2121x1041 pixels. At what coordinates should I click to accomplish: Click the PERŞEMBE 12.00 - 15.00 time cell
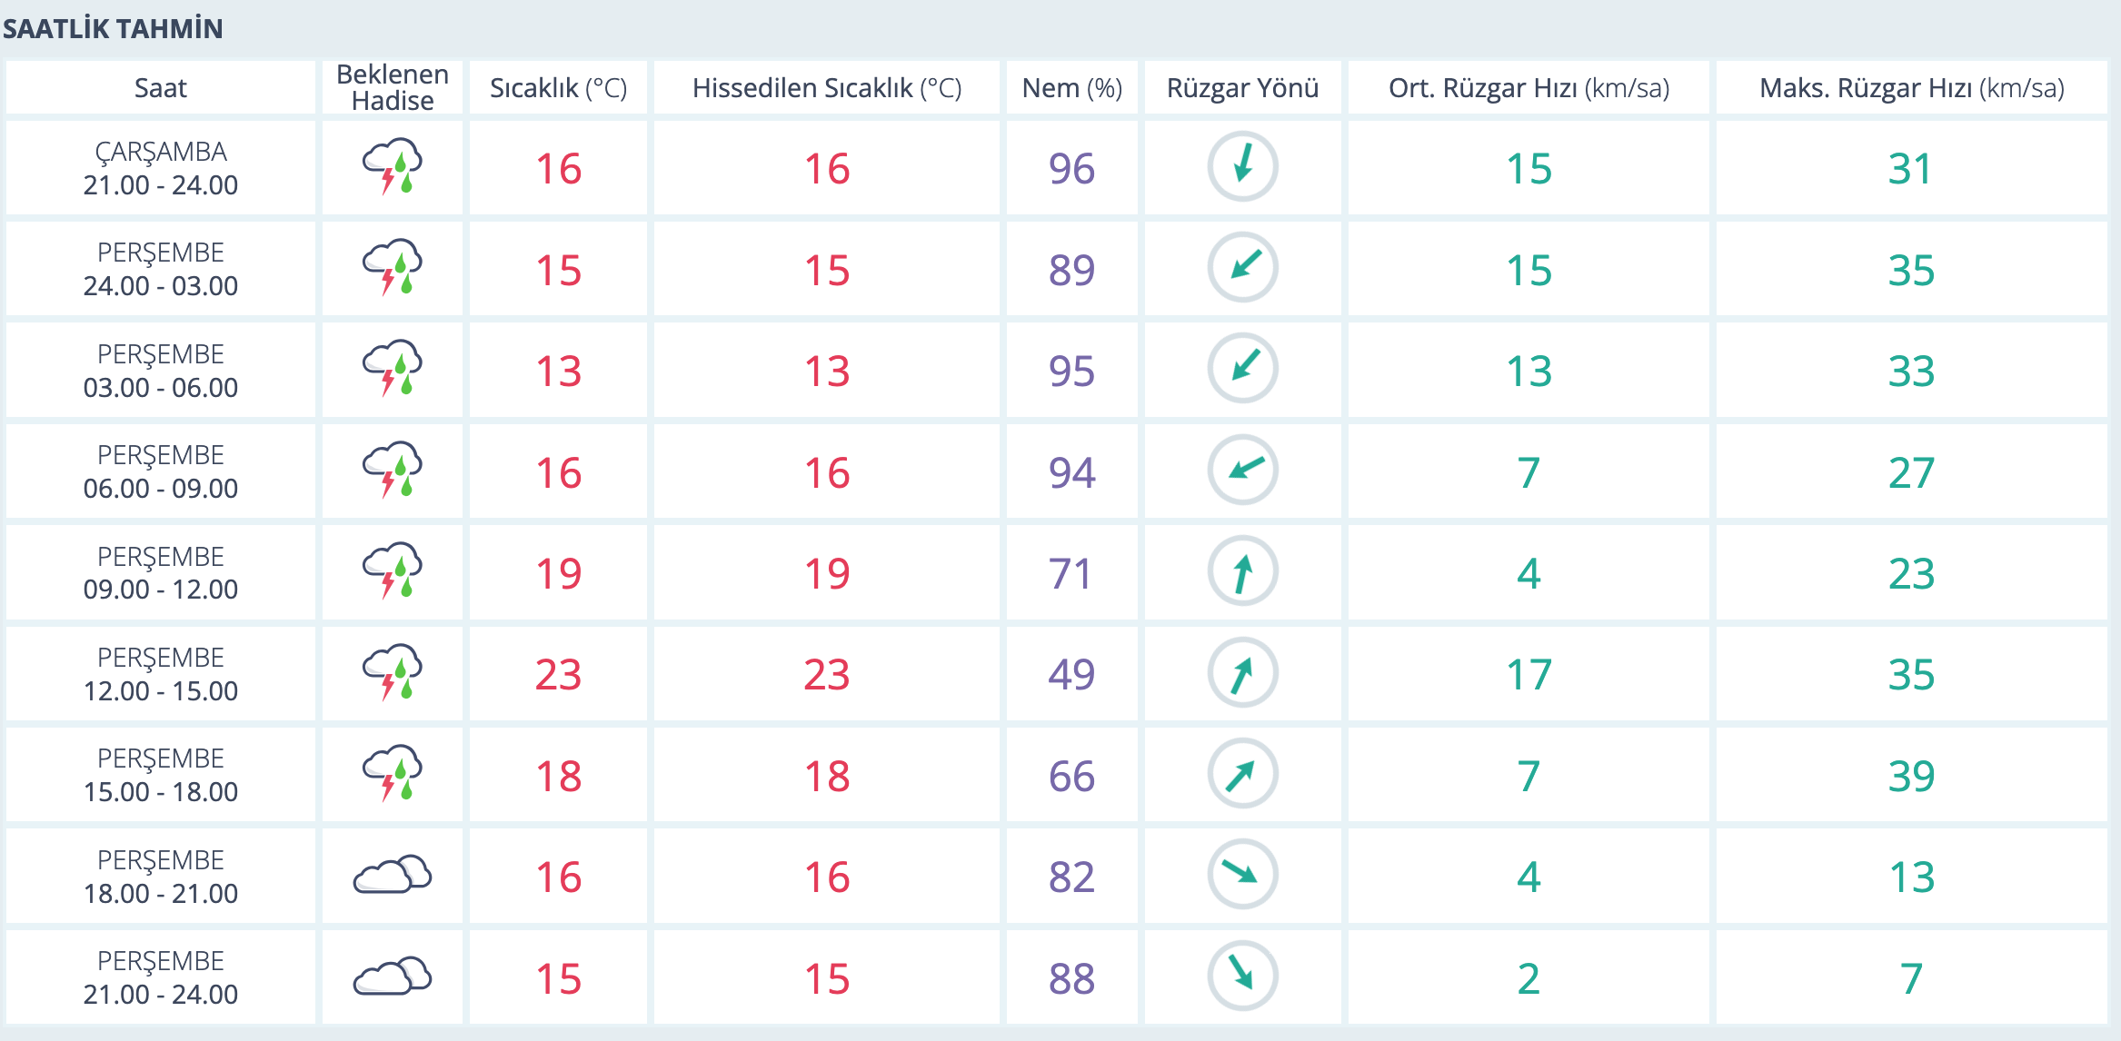point(161,674)
